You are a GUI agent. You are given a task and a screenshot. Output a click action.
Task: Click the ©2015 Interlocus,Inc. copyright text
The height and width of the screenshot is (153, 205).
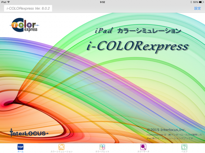[166, 130]
